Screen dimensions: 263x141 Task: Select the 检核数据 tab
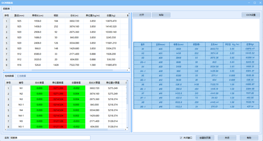pyautogui.click(x=9, y=76)
